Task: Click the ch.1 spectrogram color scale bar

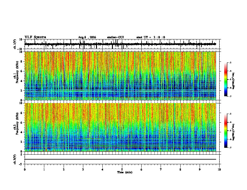Action: [x=226, y=79]
